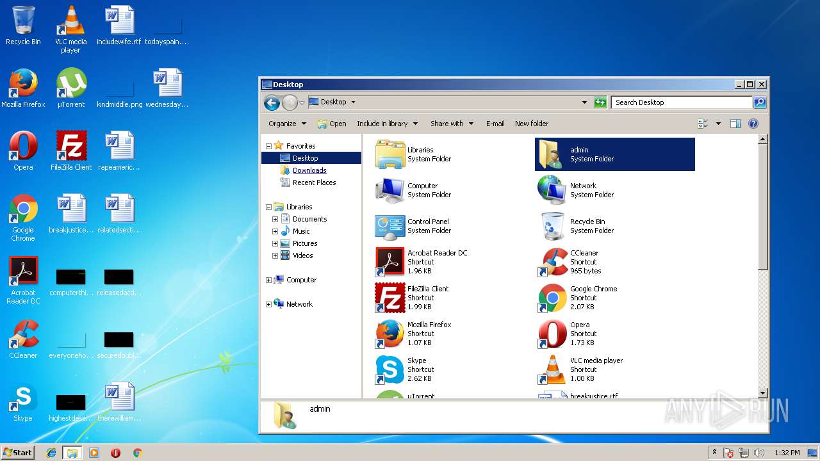Toggle the preview pane button
This screenshot has width=820, height=461.
pos(735,124)
